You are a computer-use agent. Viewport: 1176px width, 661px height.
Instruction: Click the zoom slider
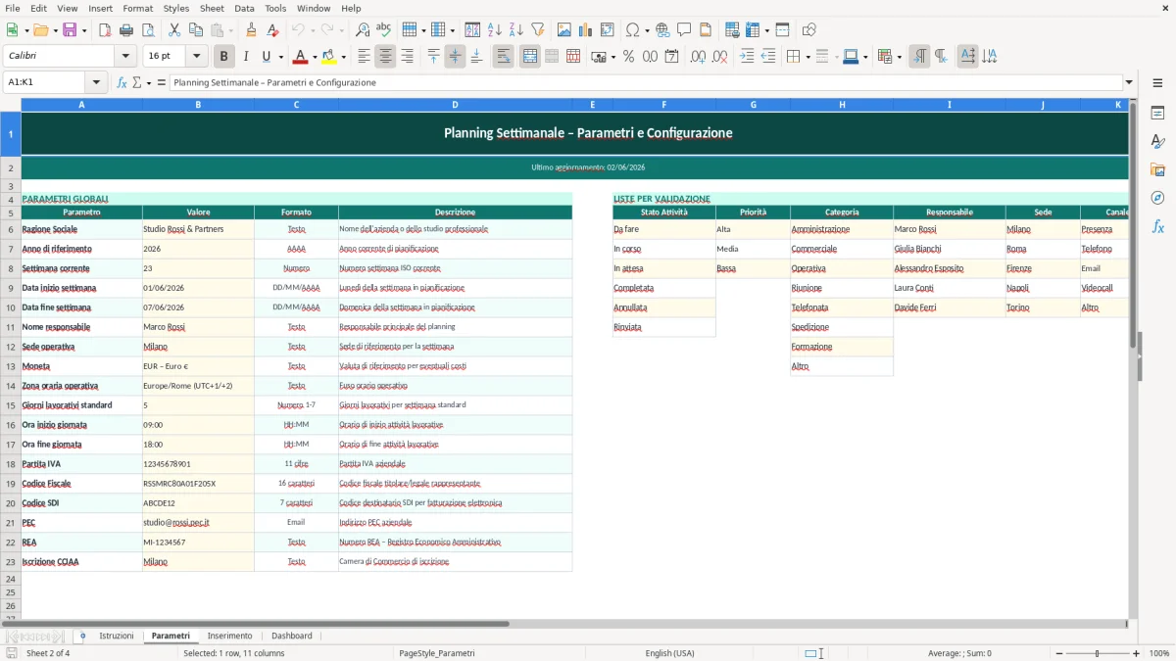click(x=1097, y=653)
